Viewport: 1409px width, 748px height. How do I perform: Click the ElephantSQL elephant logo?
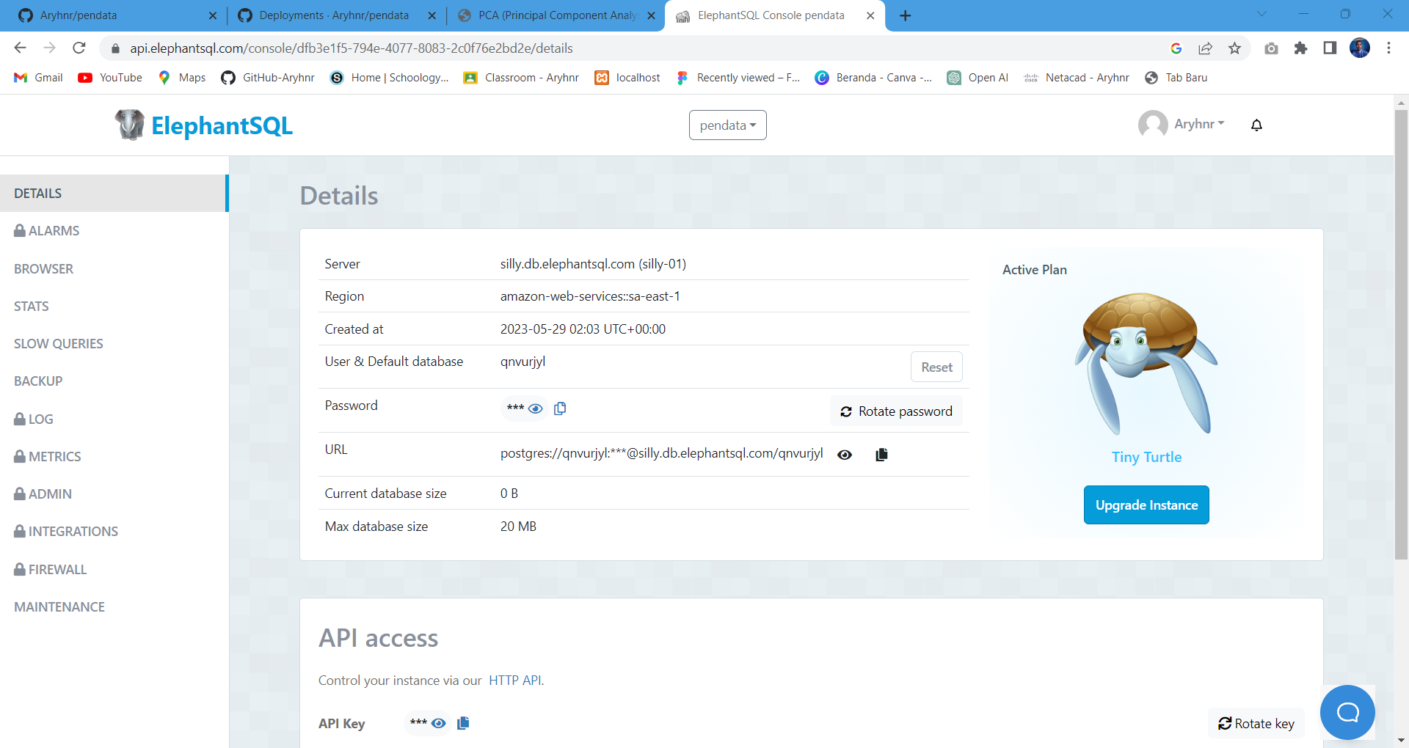click(129, 125)
